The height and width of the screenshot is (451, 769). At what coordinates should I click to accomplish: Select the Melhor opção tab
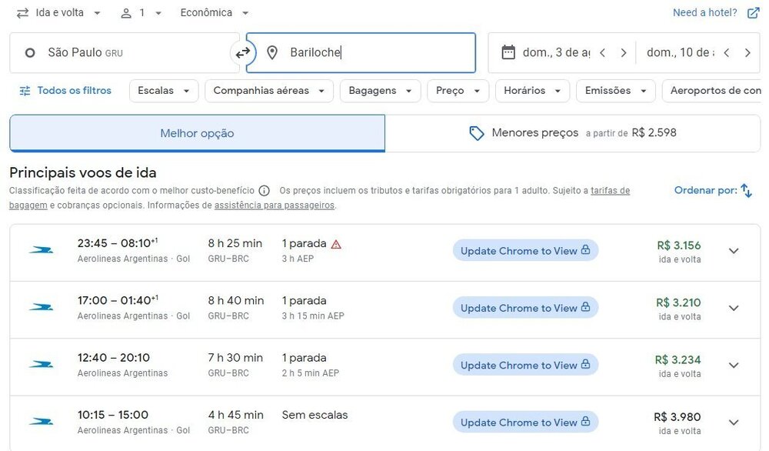[197, 133]
